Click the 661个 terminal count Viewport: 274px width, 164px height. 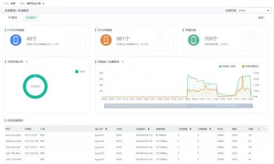click(x=123, y=39)
